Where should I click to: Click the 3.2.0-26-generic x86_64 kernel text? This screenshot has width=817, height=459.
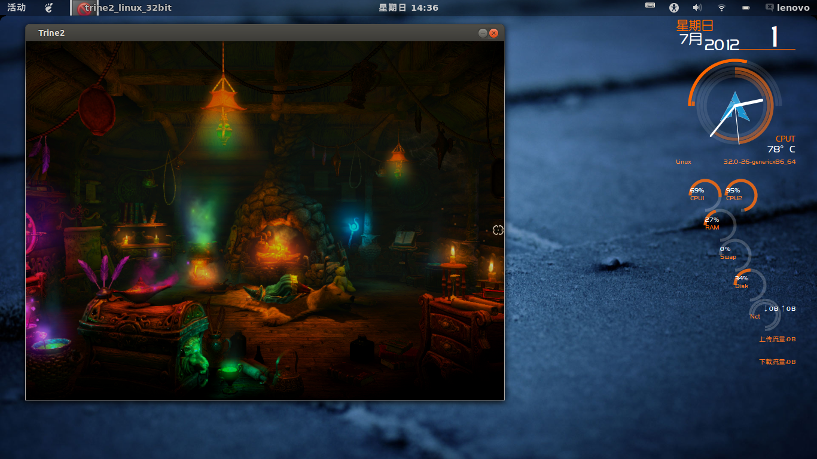(760, 162)
